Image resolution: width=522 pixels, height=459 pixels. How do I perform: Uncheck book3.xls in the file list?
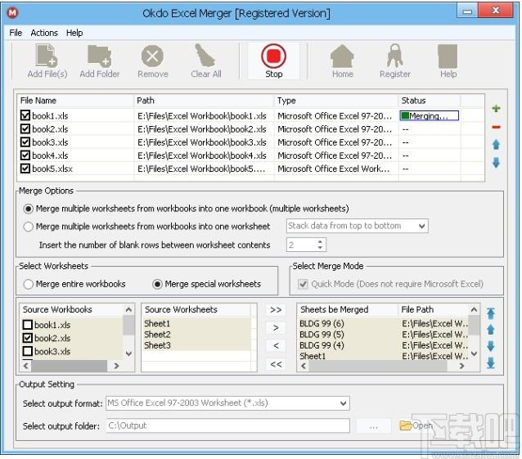click(x=25, y=142)
